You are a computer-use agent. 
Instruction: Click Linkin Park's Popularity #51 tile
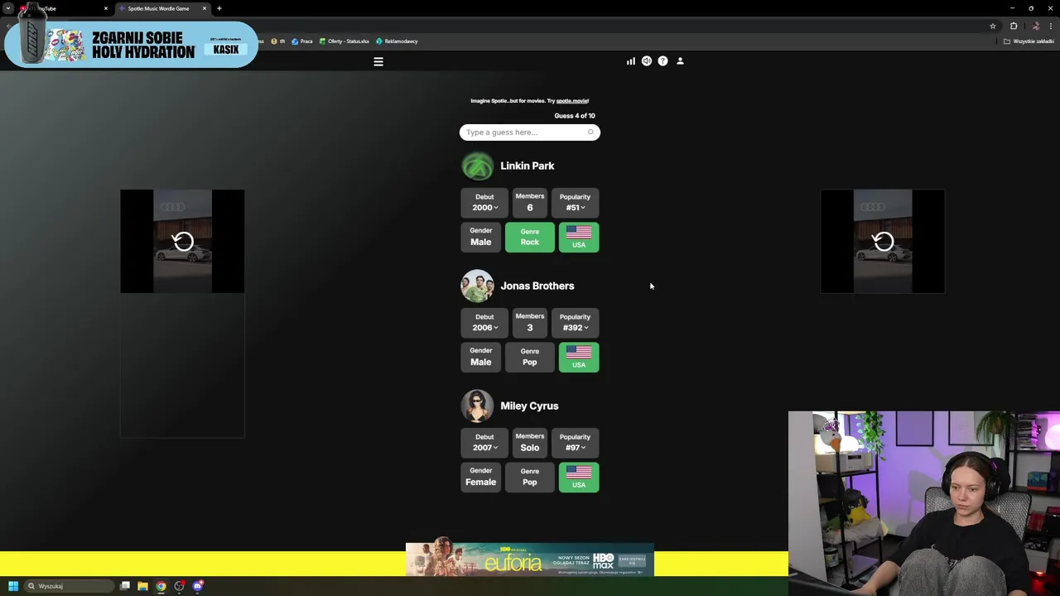point(575,203)
